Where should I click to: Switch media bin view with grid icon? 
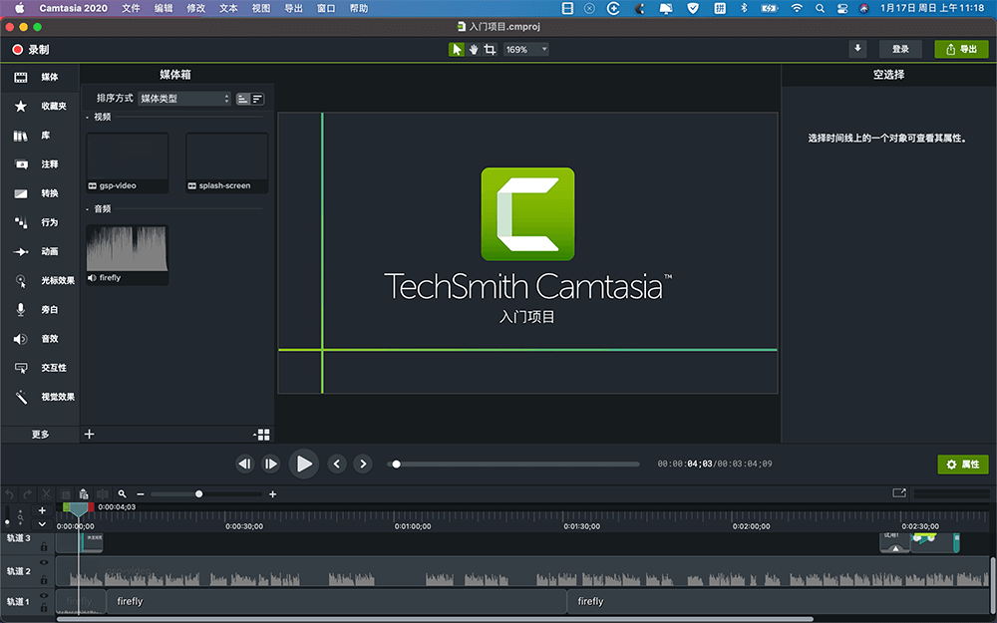point(262,435)
